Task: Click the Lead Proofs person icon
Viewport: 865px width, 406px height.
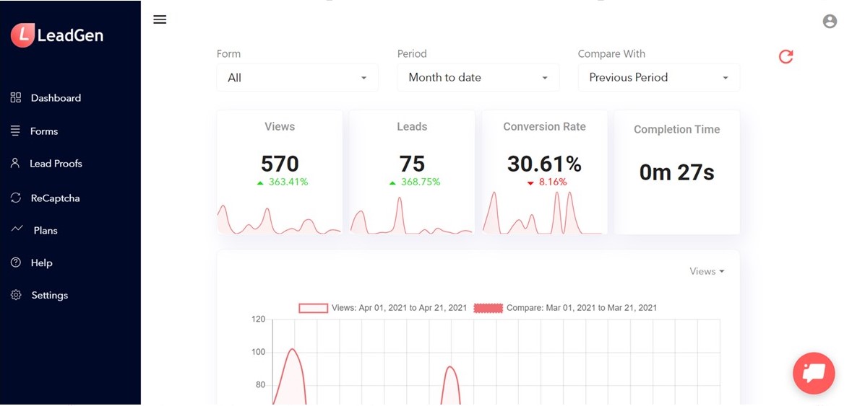Action: pos(15,163)
